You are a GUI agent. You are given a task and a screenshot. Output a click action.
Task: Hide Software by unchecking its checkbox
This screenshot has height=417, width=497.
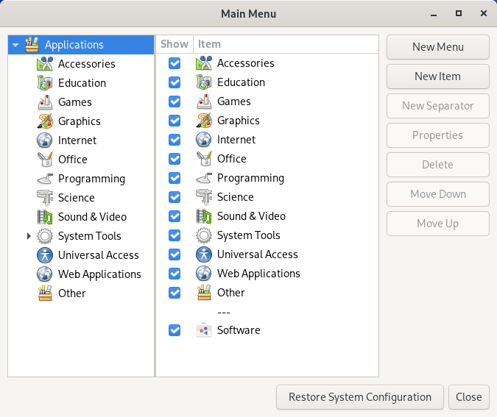(175, 330)
